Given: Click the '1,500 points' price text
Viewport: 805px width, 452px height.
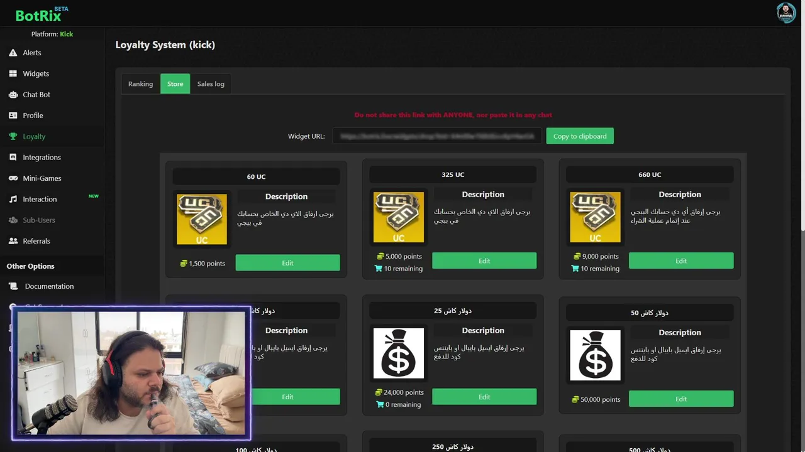Looking at the screenshot, I should (207, 264).
